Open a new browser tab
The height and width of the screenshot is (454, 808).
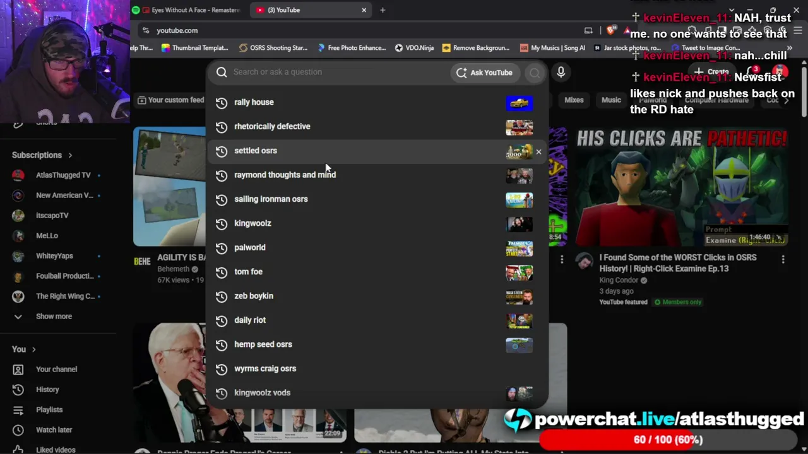coord(383,10)
